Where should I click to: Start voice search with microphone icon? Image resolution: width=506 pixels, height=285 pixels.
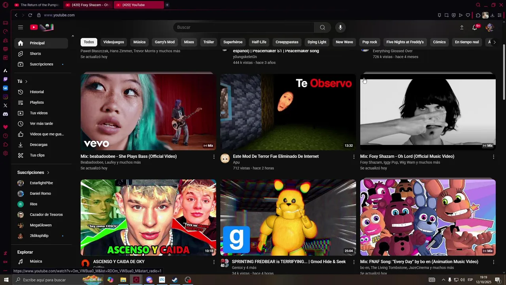click(340, 27)
